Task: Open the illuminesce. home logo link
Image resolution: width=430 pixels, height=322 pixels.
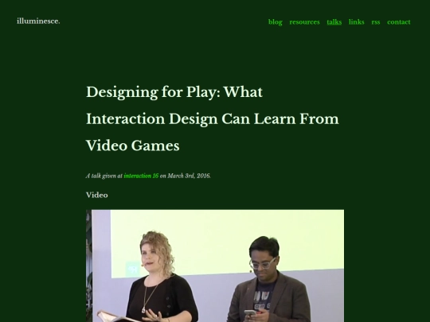Action: click(x=38, y=21)
